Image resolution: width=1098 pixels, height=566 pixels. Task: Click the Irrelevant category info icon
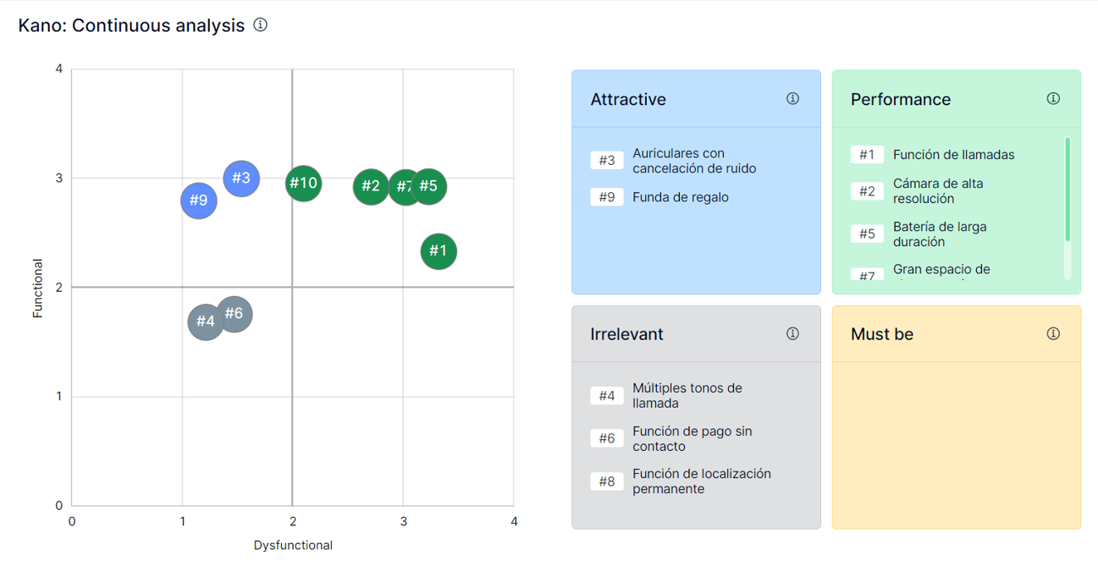coord(793,334)
